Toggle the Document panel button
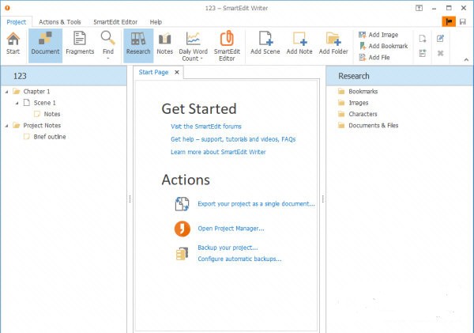Image resolution: width=474 pixels, height=333 pixels. tap(45, 44)
